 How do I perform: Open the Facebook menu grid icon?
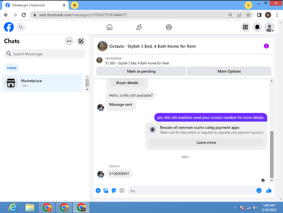pos(245,27)
